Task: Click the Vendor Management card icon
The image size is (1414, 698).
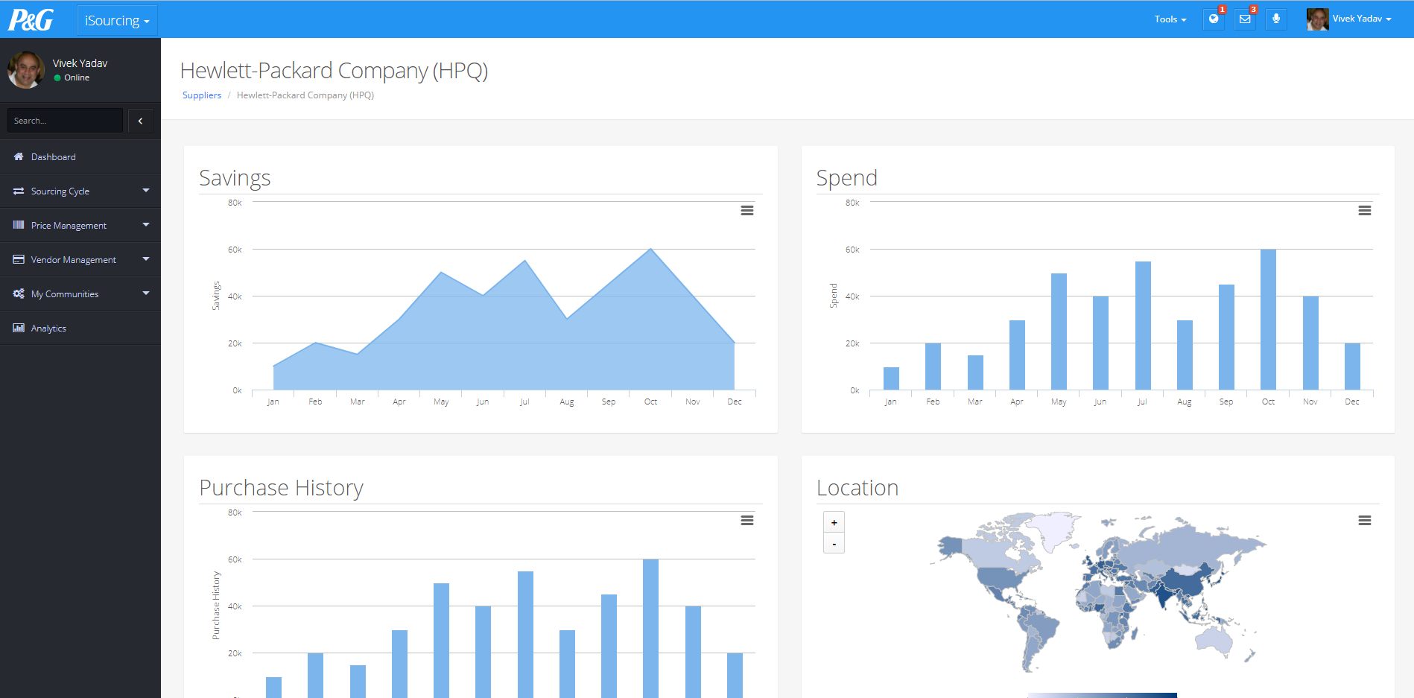Action: (x=19, y=259)
